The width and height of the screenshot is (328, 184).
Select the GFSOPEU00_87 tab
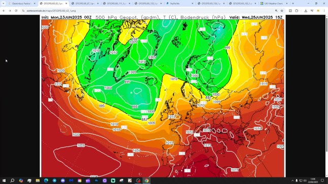pyautogui.click(x=85, y=4)
